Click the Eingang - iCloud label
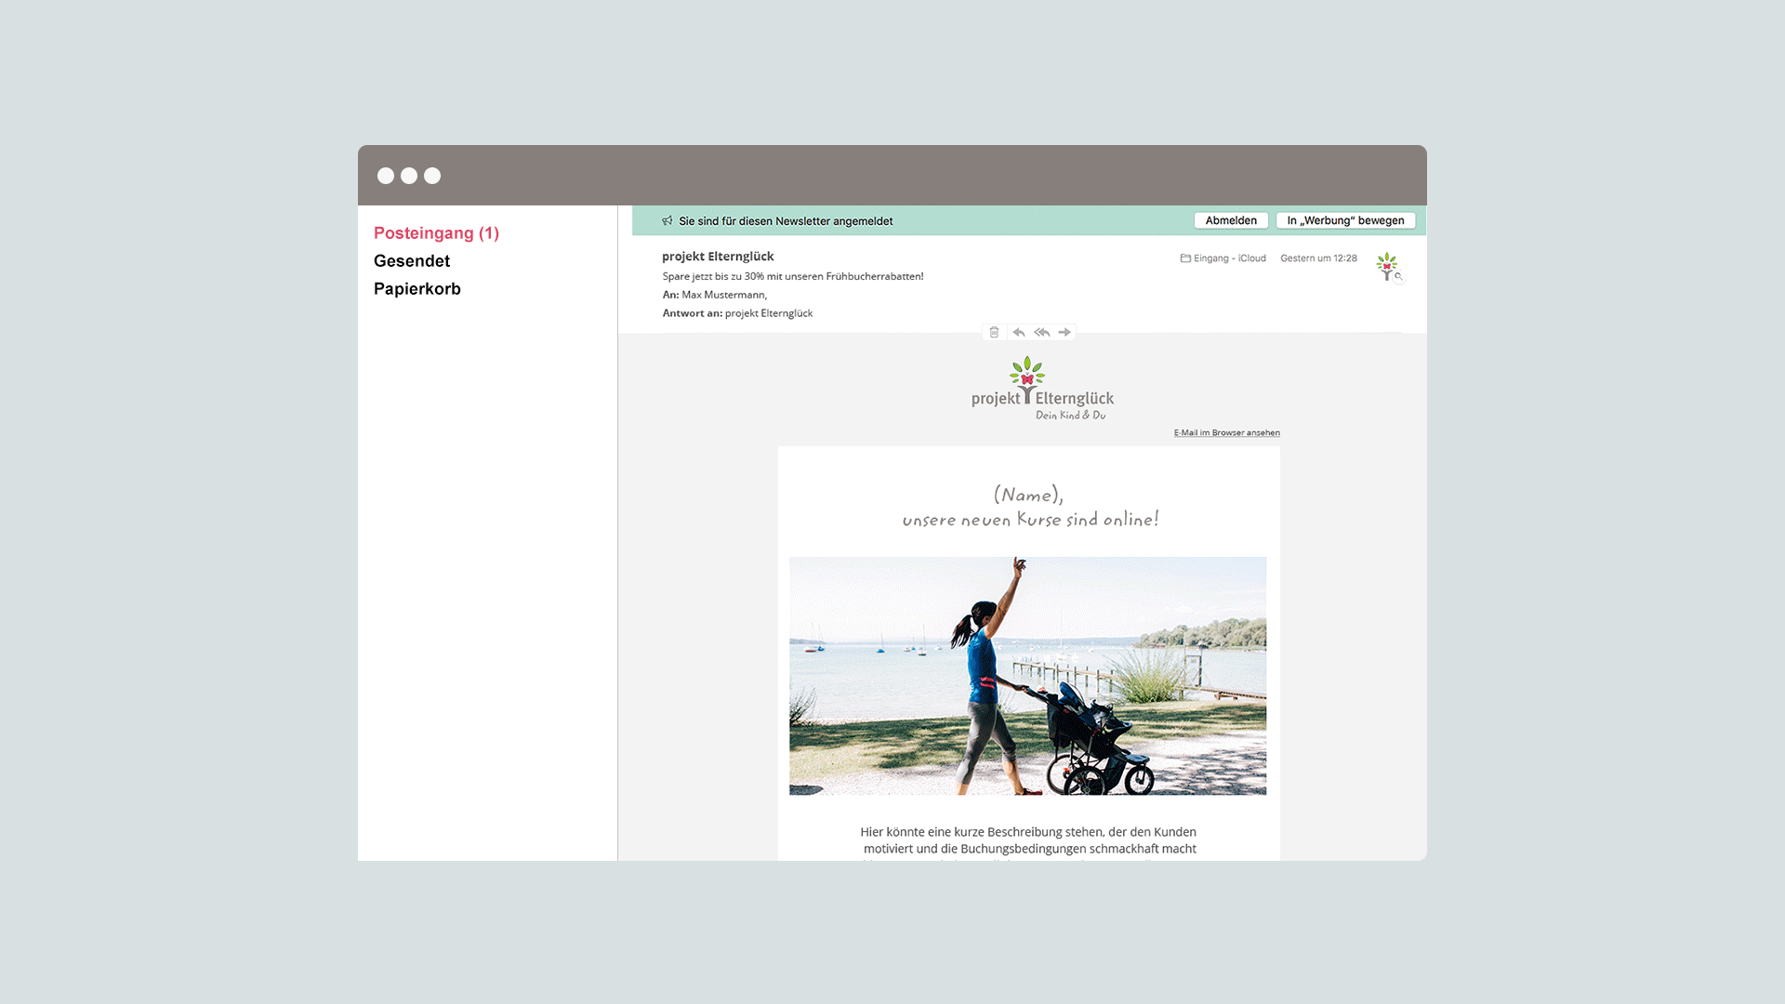1785x1004 pixels. click(1230, 258)
